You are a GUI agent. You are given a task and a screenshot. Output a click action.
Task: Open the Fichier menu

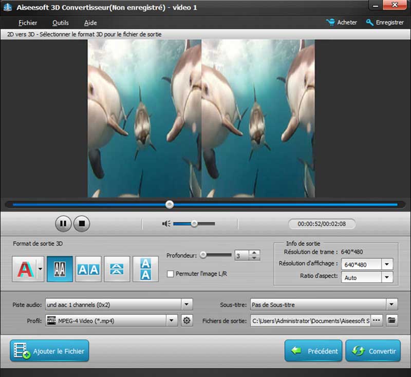(x=28, y=23)
